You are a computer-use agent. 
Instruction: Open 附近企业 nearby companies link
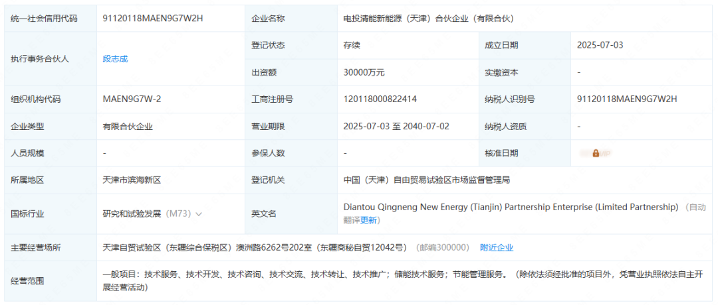(497, 248)
